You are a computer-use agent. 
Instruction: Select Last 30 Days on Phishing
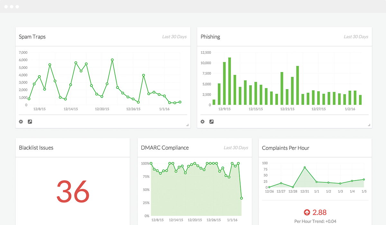(356, 37)
